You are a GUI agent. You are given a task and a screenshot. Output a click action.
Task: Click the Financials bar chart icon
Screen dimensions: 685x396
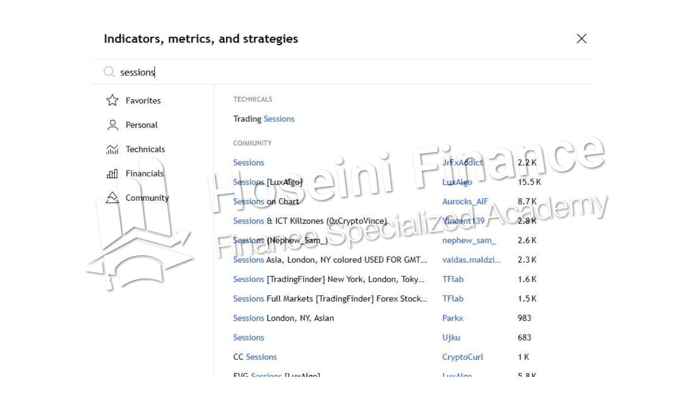pos(112,174)
